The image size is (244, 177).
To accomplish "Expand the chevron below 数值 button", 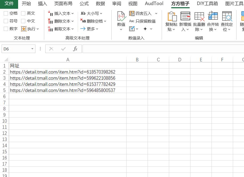I will 121,29.
